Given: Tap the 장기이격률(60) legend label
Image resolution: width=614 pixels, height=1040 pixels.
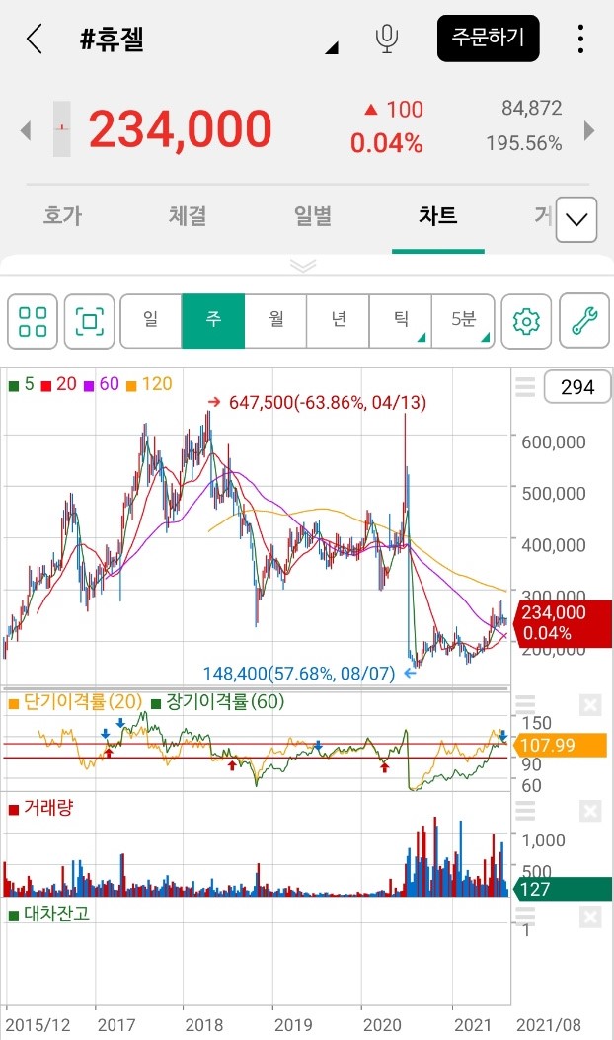Looking at the screenshot, I should coord(225,702).
